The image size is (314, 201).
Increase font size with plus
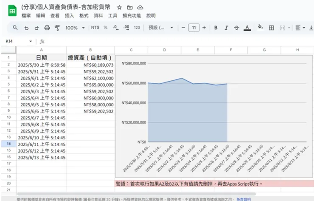point(204,28)
